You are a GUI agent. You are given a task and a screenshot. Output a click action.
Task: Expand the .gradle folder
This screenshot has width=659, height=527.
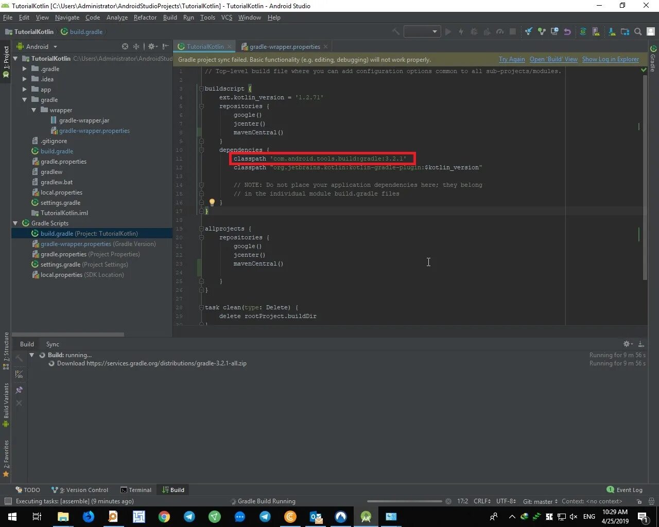click(x=25, y=69)
